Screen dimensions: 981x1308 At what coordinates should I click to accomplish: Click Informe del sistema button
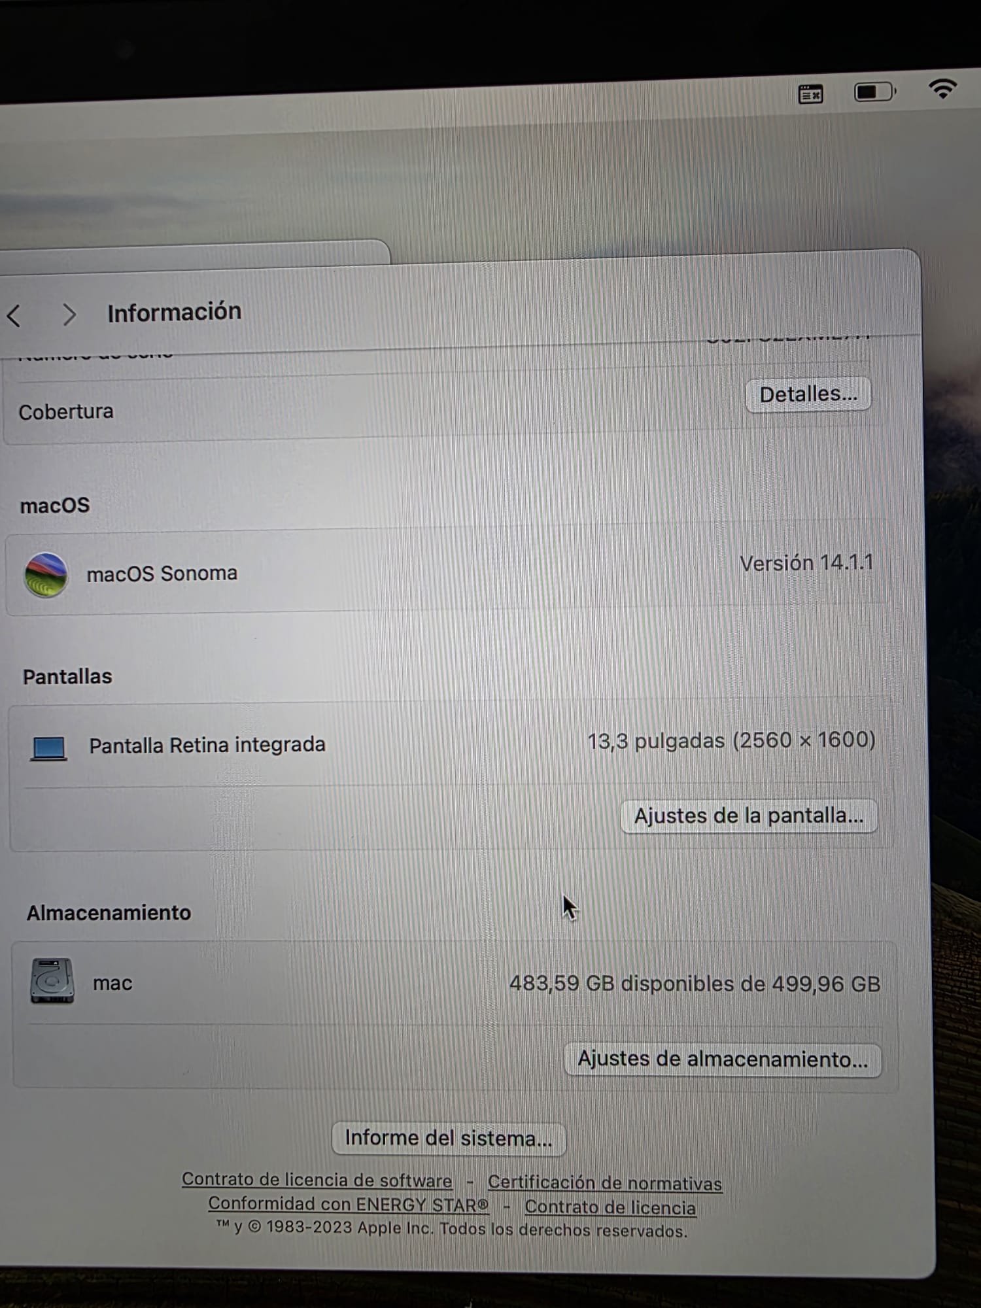coord(449,1139)
